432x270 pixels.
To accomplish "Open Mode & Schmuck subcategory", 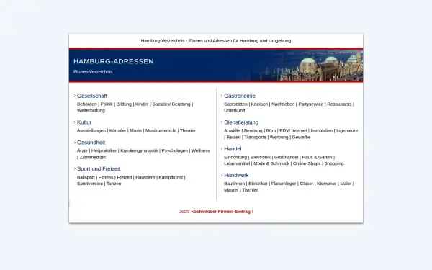I will 271,163.
